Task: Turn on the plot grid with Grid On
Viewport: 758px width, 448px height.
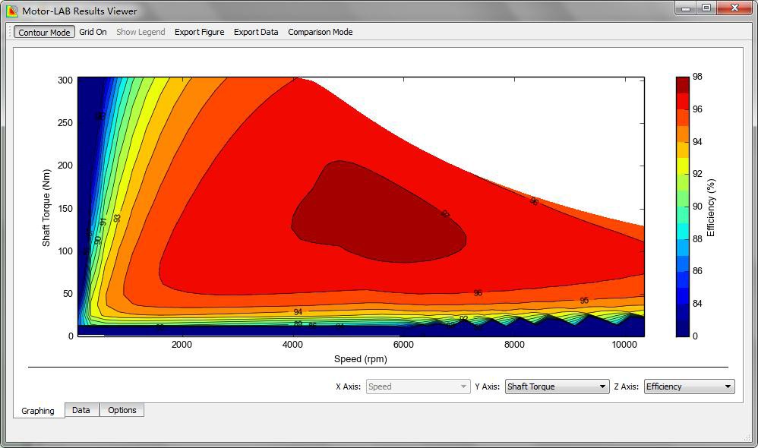Action: (x=93, y=32)
